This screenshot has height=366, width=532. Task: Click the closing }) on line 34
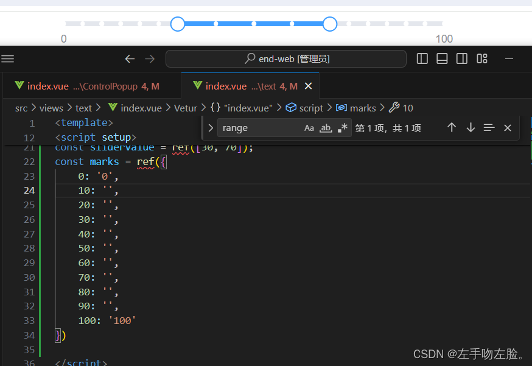[60, 336]
